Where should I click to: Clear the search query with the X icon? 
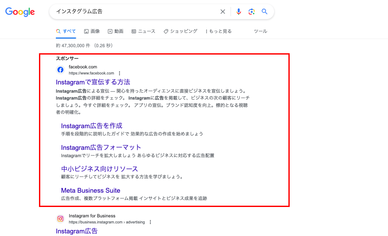223,12
